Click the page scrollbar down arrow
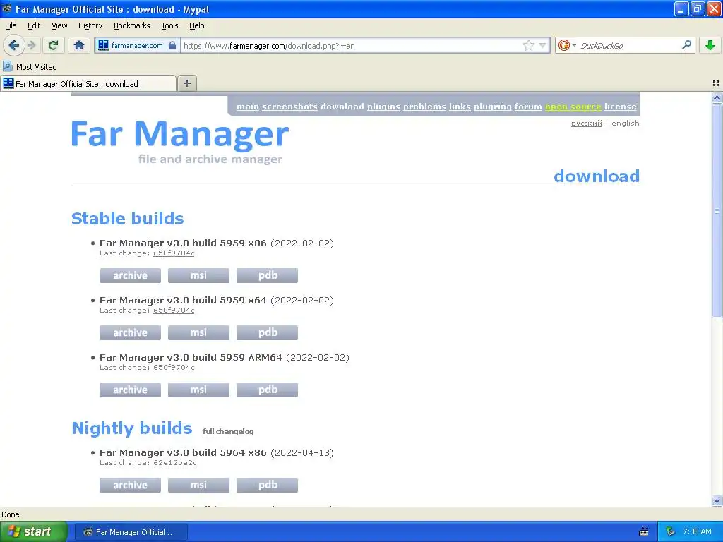The width and height of the screenshot is (723, 542). point(717,501)
